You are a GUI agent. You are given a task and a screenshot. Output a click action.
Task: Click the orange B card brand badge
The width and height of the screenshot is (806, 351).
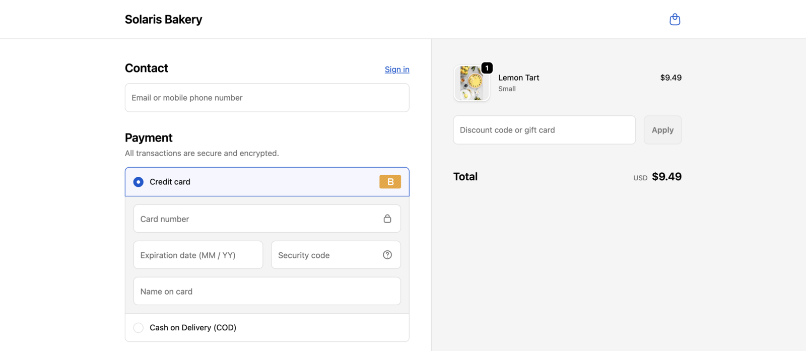coord(390,182)
